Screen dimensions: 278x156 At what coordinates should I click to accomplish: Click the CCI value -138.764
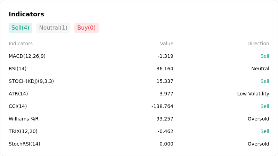tap(162, 106)
